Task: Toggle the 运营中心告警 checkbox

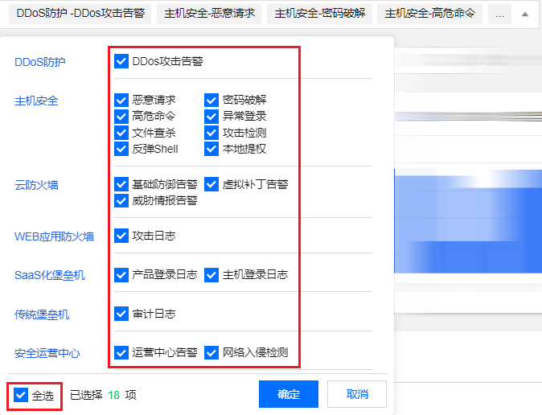Action: pyautogui.click(x=121, y=353)
